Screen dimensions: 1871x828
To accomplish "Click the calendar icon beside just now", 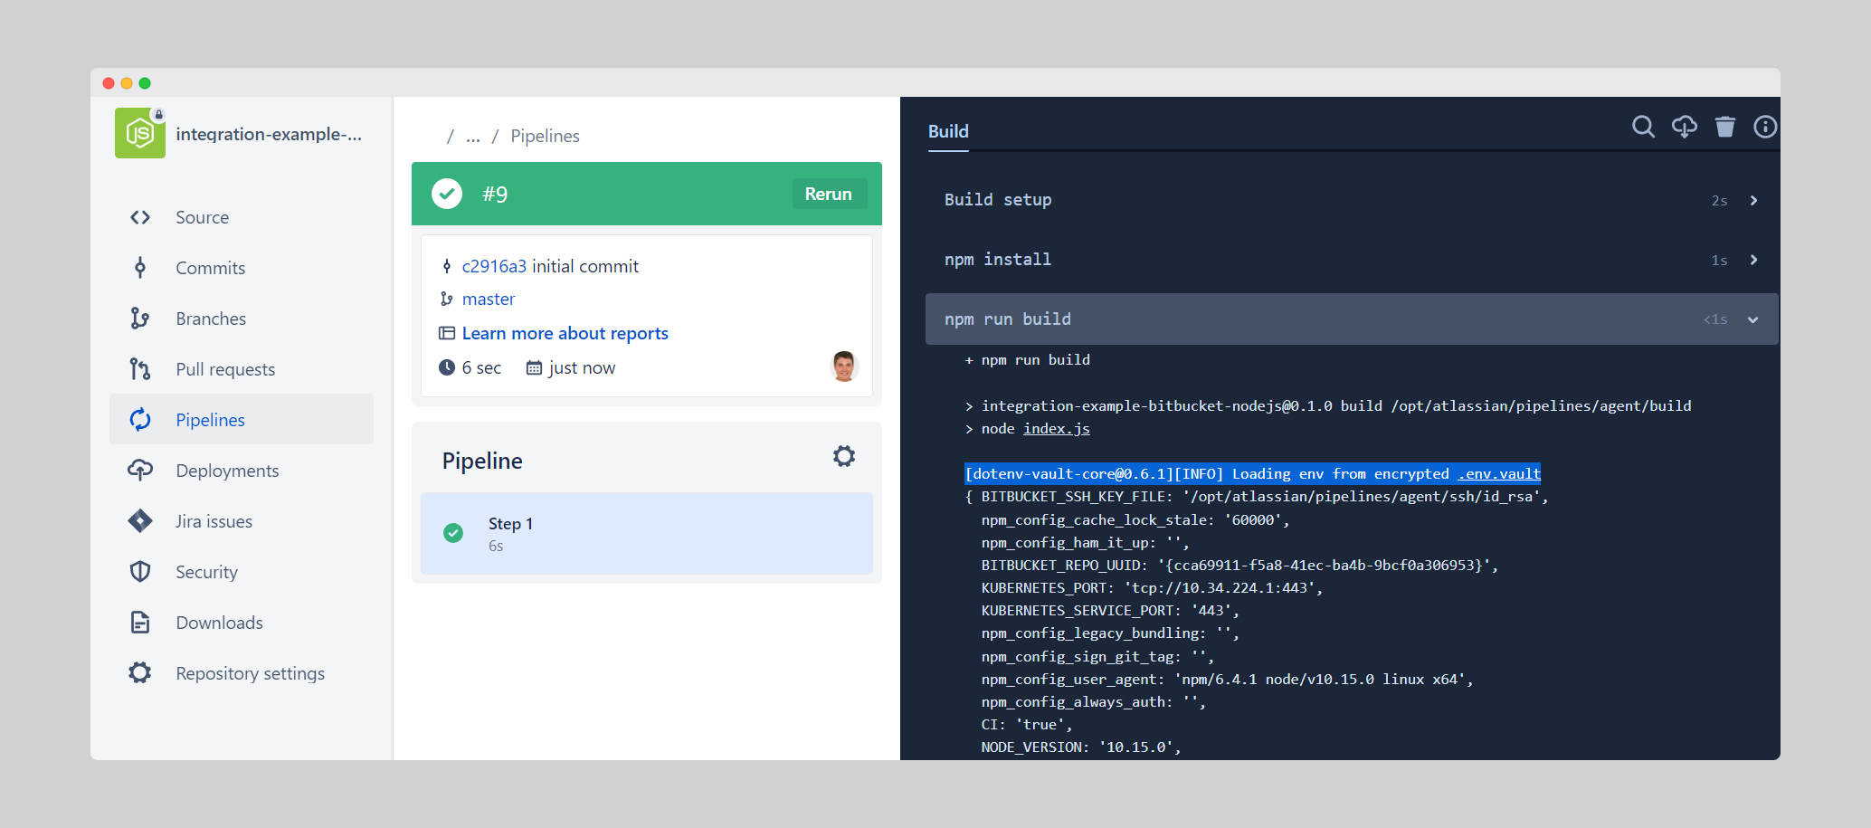I will [535, 367].
